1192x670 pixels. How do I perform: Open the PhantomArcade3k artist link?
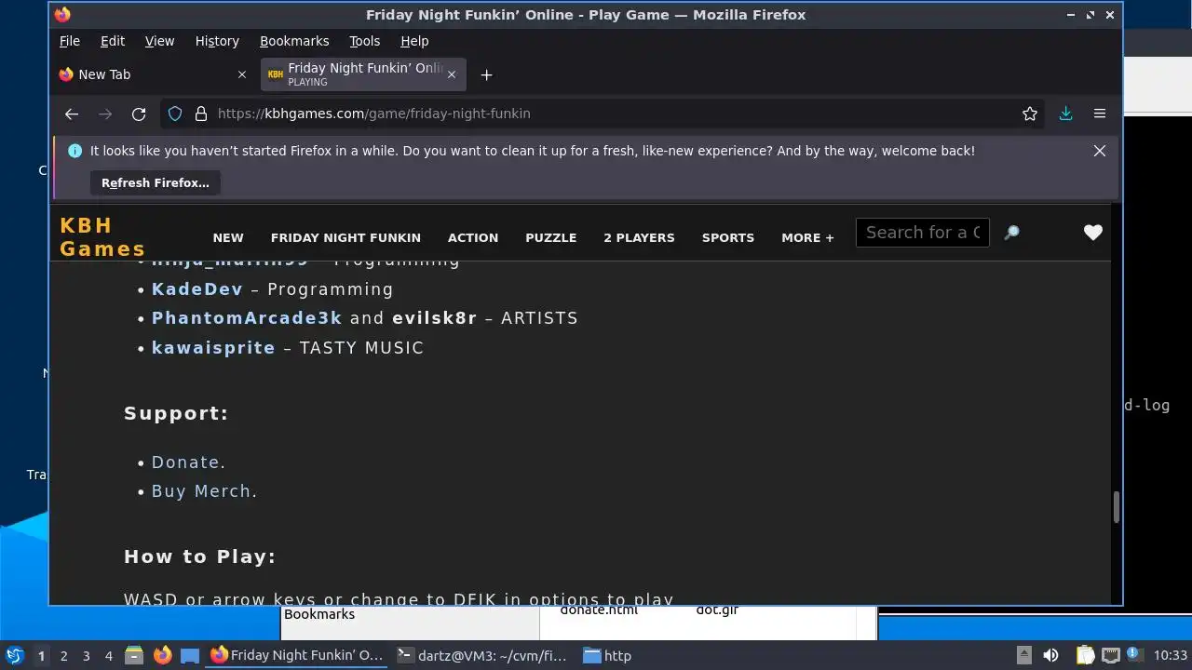[x=247, y=318]
